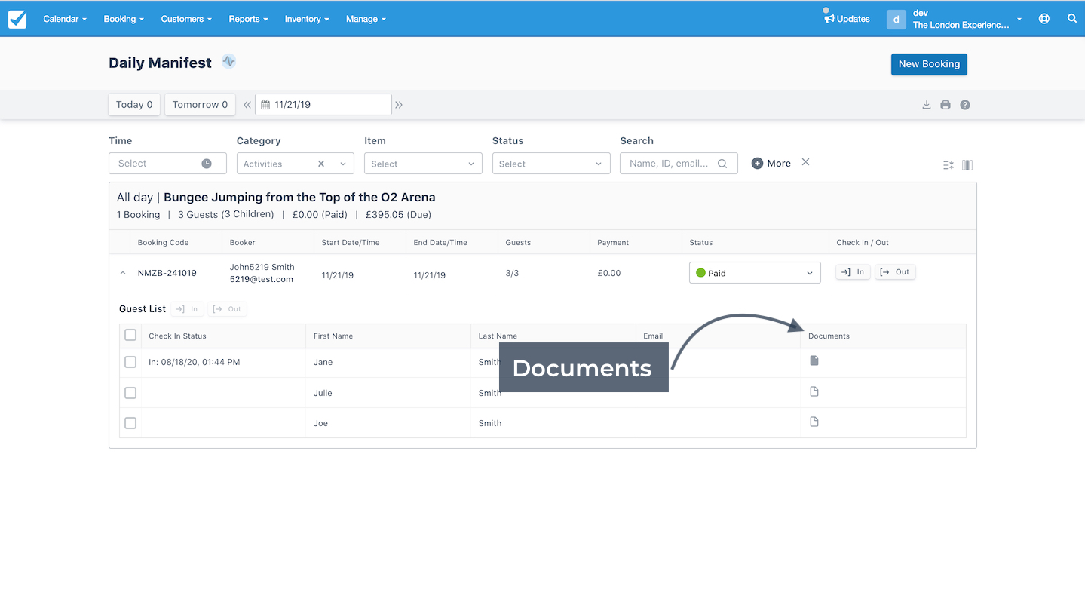Viewport: 1085px width, 595px height.
Task: Expand the account dropdown arrow
Action: (1019, 20)
